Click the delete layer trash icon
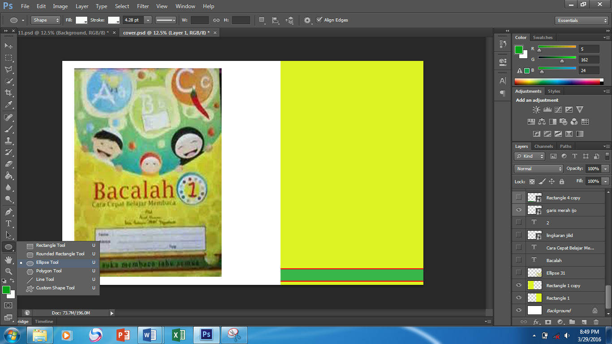Image resolution: width=612 pixels, height=344 pixels. pyautogui.click(x=596, y=322)
